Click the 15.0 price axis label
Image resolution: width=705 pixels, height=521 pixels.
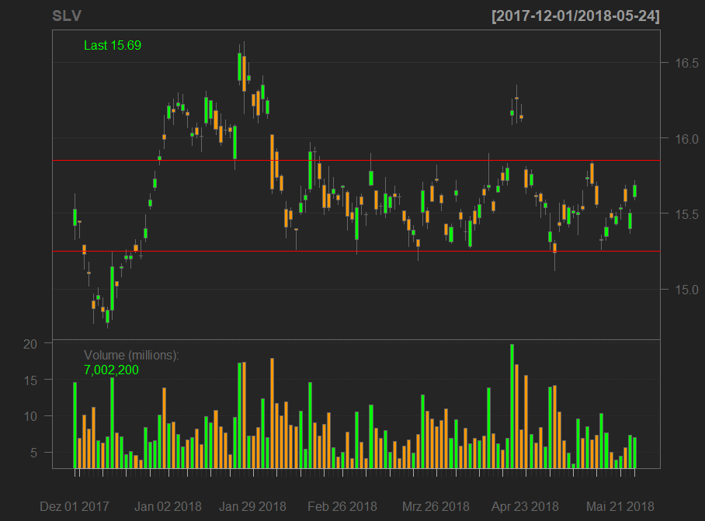pos(681,290)
